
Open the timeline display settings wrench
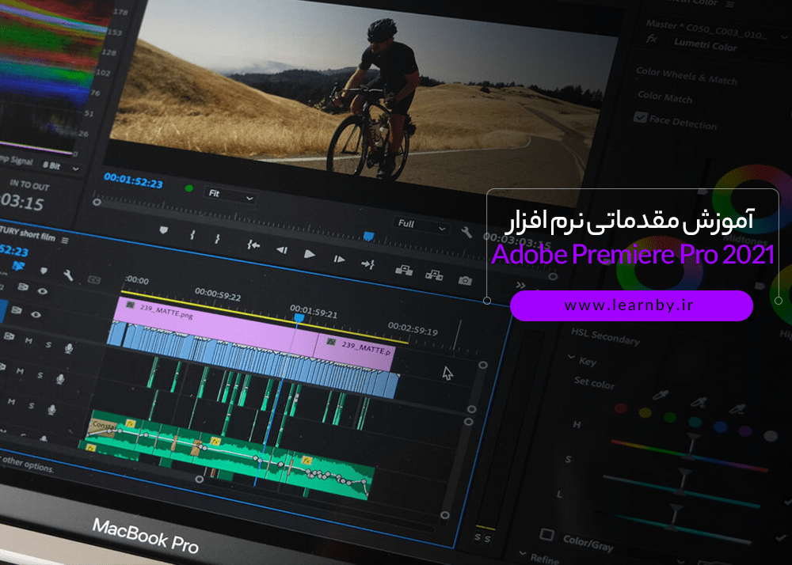[68, 275]
